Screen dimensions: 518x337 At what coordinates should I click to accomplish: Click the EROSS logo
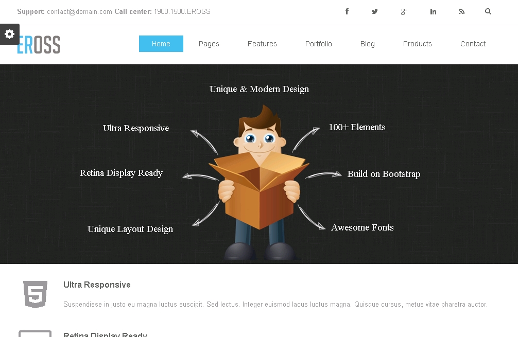39,45
